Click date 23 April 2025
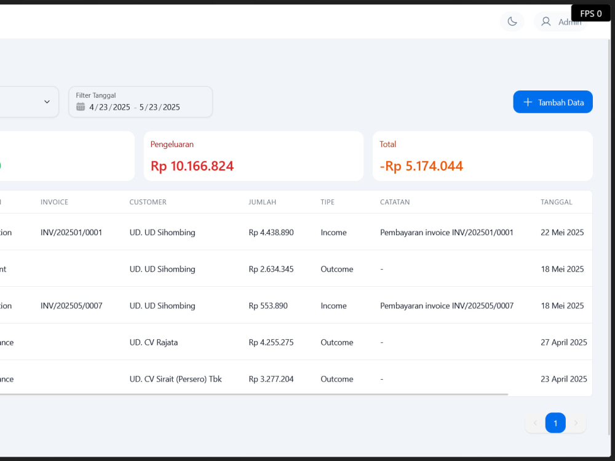Image resolution: width=615 pixels, height=461 pixels. pyautogui.click(x=563, y=379)
